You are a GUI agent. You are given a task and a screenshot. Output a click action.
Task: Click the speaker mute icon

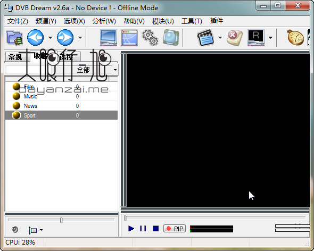(15, 229)
